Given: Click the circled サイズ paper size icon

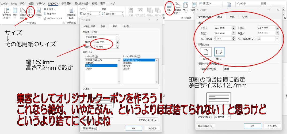Looking at the screenshot, I should click(x=30, y=13).
